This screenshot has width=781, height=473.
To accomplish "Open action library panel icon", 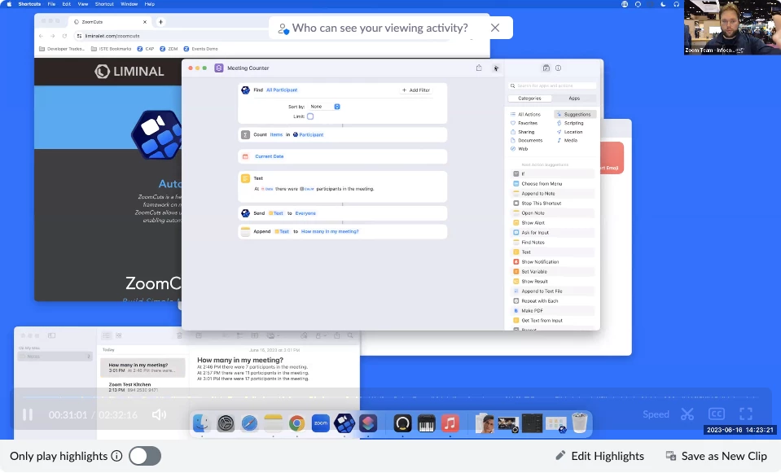I will (546, 68).
